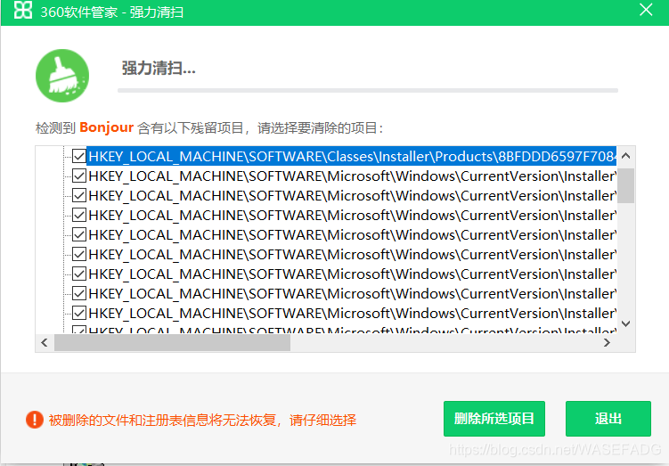Viewport: 669px width, 466px height.
Task: Uncheck the first CurrentVersion\Installer entry checkbox
Action: pyautogui.click(x=79, y=176)
